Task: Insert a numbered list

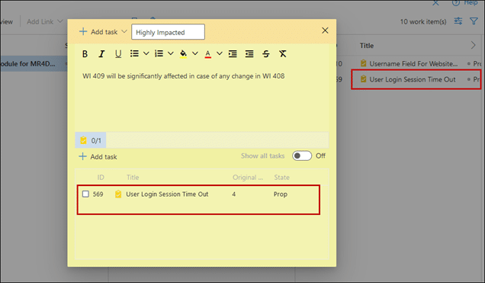Action: tap(159, 53)
